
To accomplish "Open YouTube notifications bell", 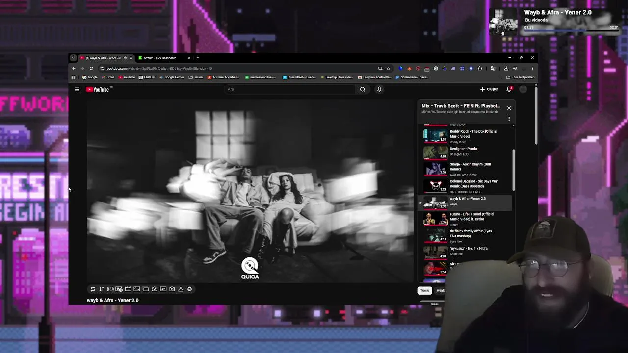I will (509, 89).
